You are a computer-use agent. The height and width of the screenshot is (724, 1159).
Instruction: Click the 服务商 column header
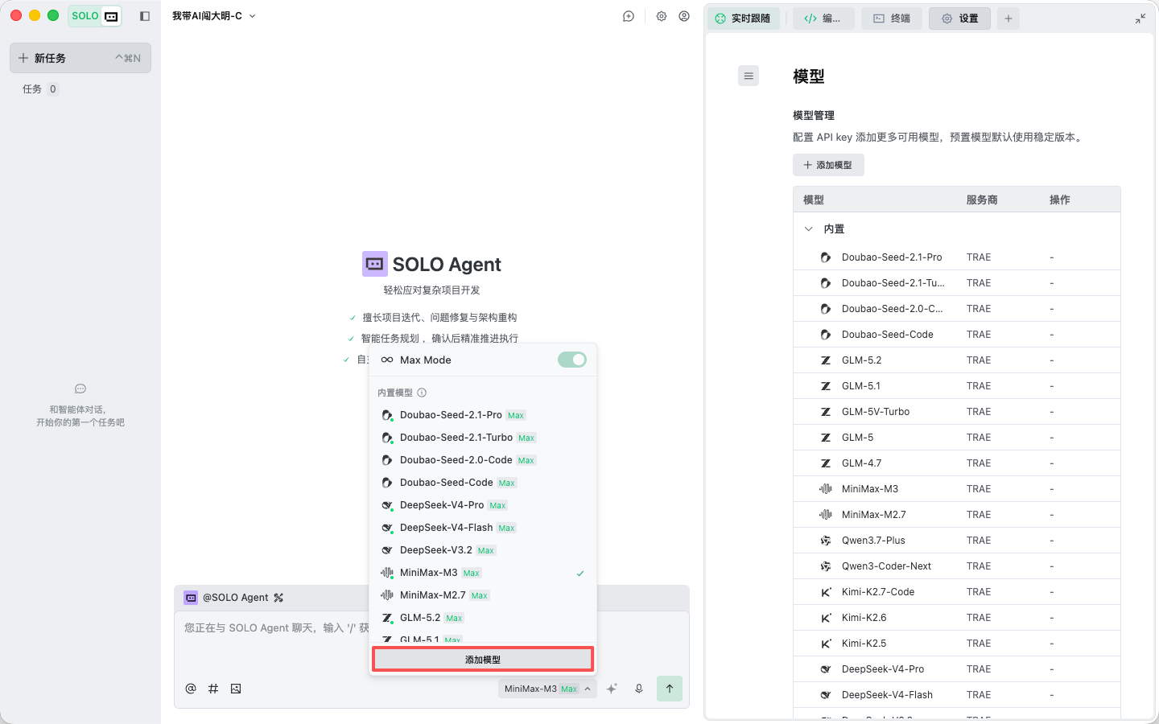(982, 200)
